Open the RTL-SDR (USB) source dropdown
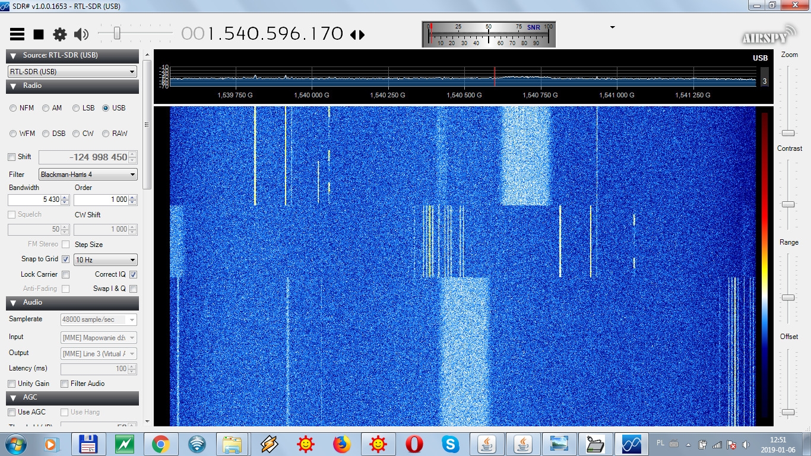The width and height of the screenshot is (811, 456). 72,71
